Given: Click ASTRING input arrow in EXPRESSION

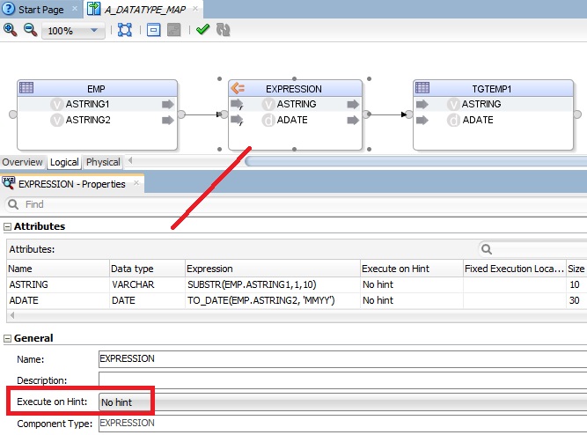Looking at the screenshot, I should pyautogui.click(x=237, y=104).
